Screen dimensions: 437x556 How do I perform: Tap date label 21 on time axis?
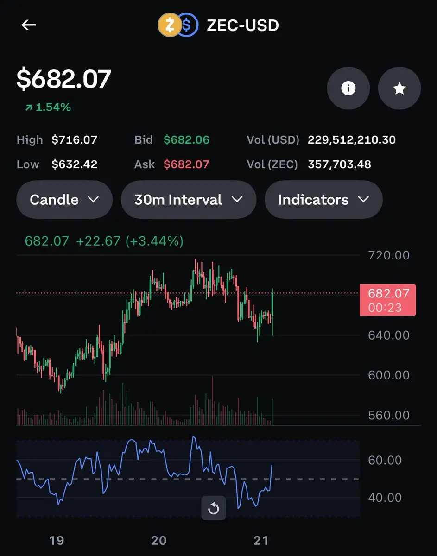[x=261, y=540]
